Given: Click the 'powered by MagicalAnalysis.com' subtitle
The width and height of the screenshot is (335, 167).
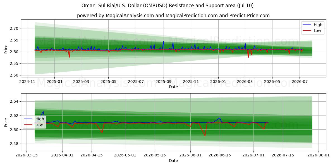Looking at the screenshot, I should click(173, 16).
